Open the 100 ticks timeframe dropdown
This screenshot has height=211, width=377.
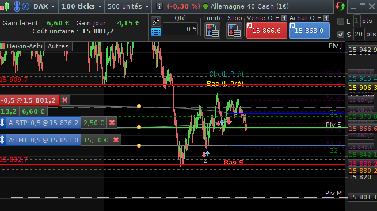pos(82,6)
